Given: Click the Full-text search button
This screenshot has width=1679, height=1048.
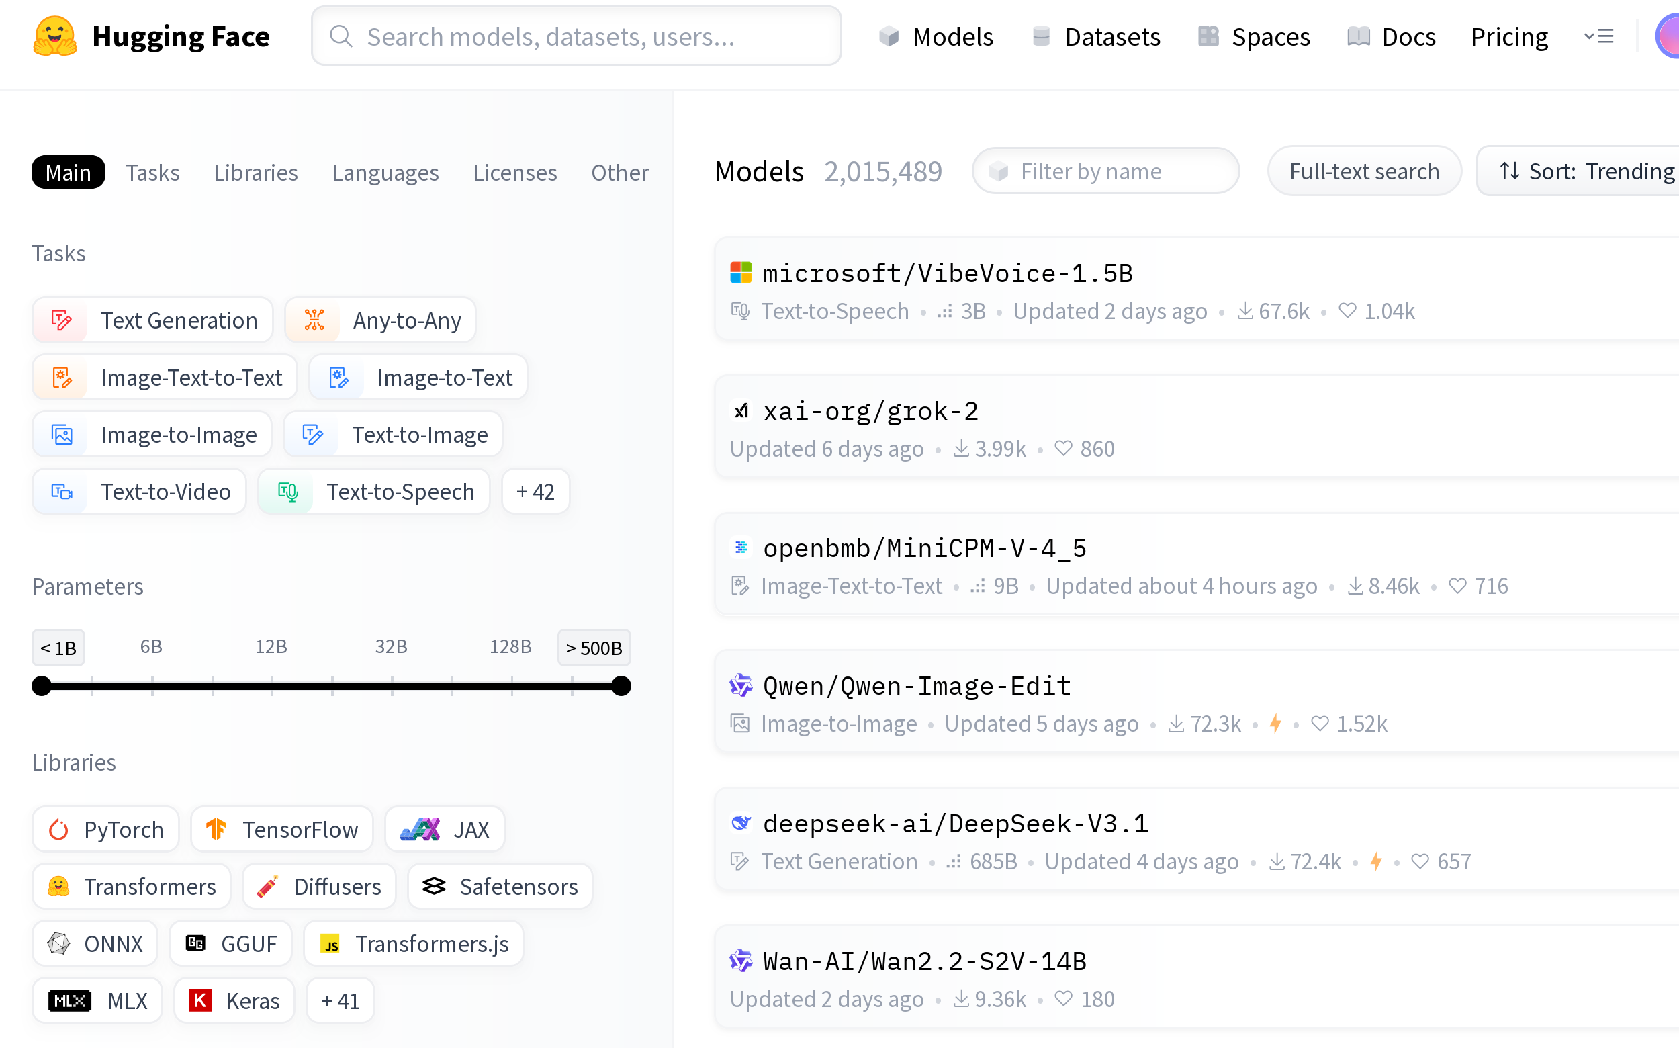Looking at the screenshot, I should pos(1365,171).
